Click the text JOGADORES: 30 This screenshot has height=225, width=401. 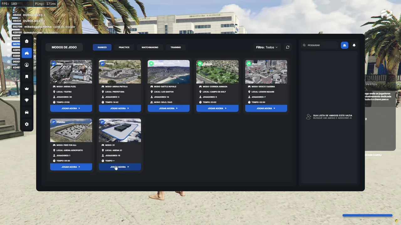(64, 97)
